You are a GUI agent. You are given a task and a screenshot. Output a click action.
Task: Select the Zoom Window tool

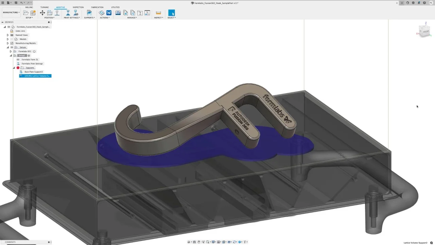[x=203, y=242]
